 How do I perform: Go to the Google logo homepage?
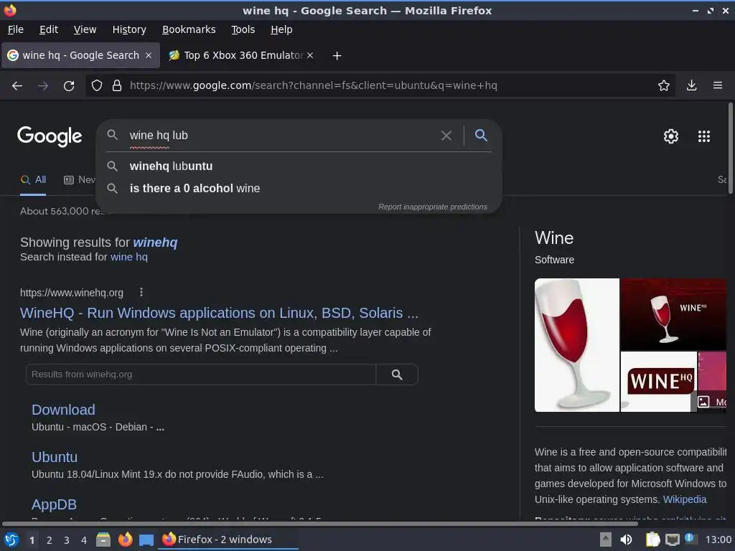tap(50, 136)
